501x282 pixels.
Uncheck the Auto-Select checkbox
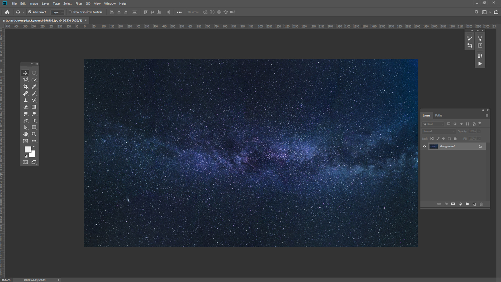pos(30,12)
